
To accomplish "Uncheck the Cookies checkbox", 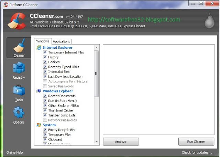I will tap(45, 62).
